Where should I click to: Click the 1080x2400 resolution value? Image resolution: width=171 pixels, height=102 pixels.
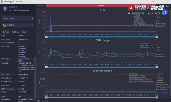pos(23,78)
